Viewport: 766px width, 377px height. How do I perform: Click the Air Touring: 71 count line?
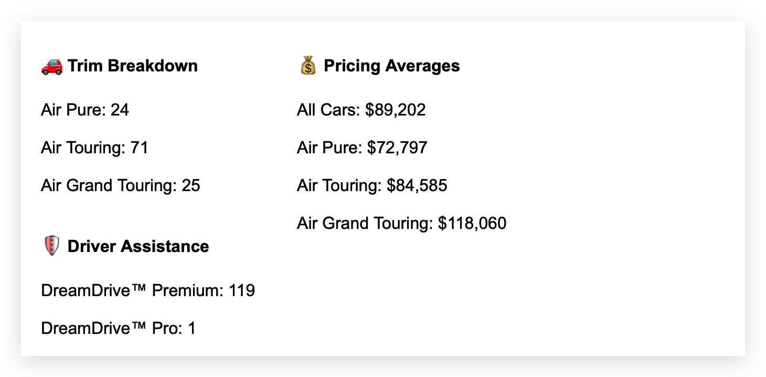coord(95,148)
